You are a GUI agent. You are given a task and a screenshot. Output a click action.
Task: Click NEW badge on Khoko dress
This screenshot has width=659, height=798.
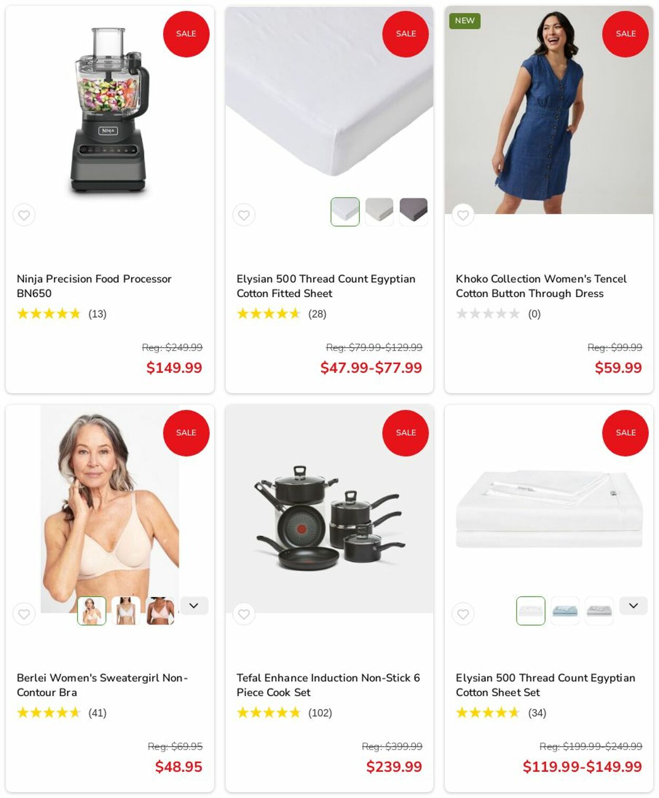tap(464, 21)
